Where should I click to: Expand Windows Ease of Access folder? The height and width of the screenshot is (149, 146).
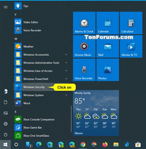pos(41,71)
